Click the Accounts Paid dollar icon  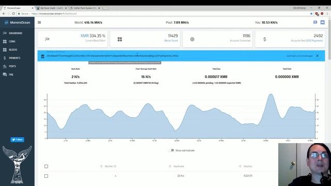coord(265,39)
